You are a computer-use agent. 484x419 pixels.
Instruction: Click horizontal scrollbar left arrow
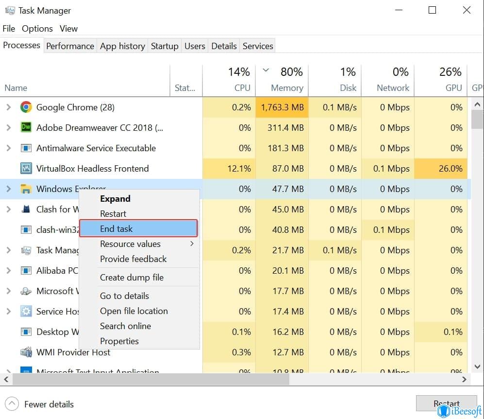(x=6, y=379)
